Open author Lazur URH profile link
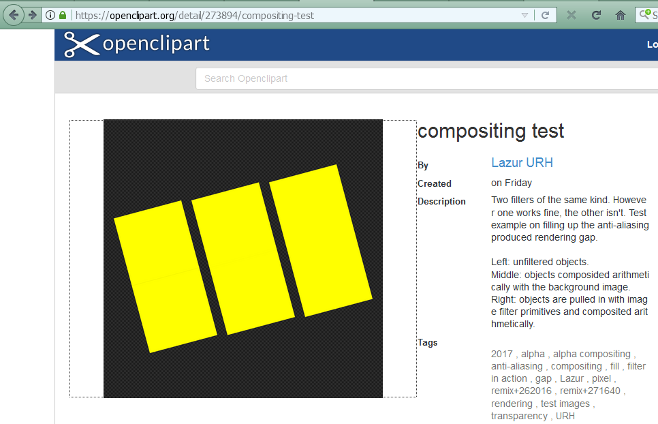 pos(522,162)
